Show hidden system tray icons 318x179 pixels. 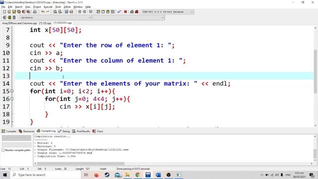pyautogui.click(x=262, y=175)
